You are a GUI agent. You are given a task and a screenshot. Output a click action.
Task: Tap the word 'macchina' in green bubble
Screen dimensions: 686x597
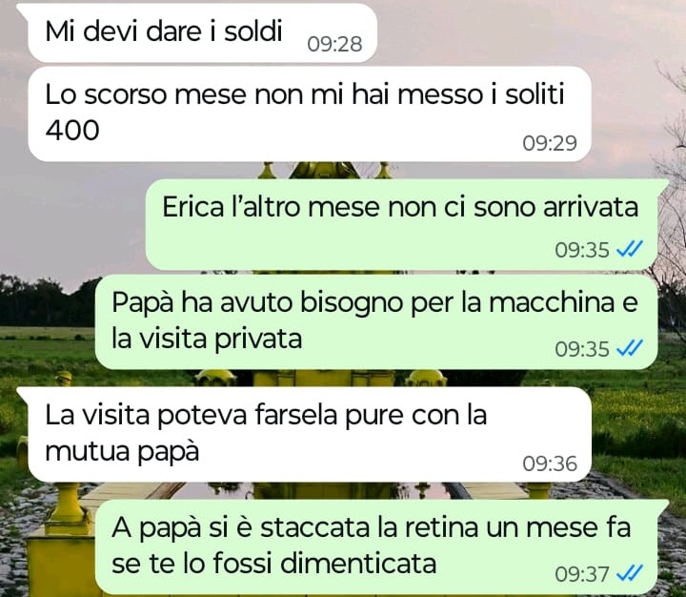552,302
